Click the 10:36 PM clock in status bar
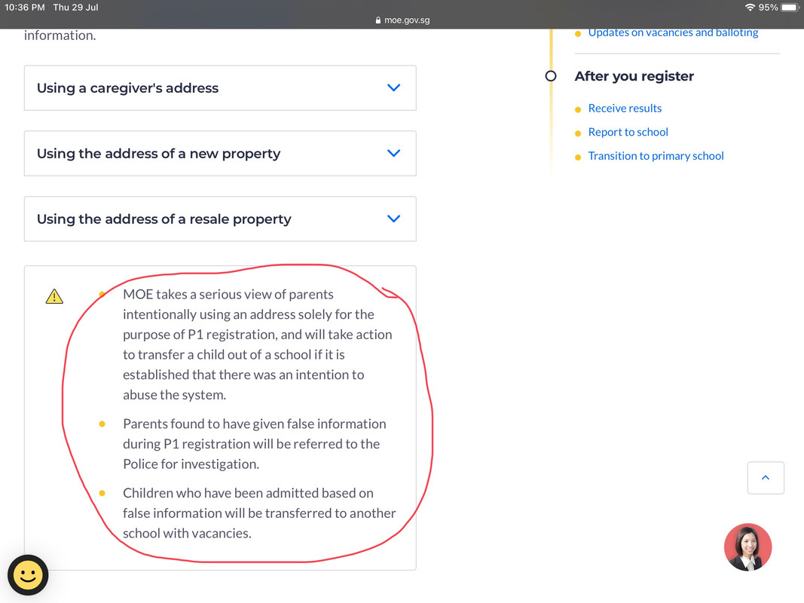This screenshot has height=603, width=804. coord(25,8)
